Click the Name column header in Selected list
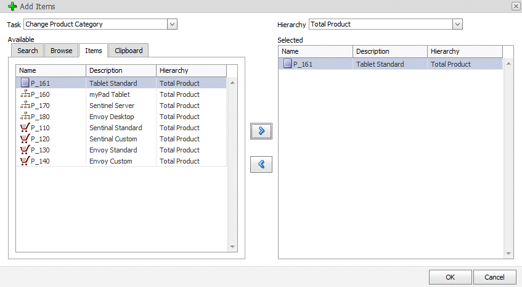 316,51
